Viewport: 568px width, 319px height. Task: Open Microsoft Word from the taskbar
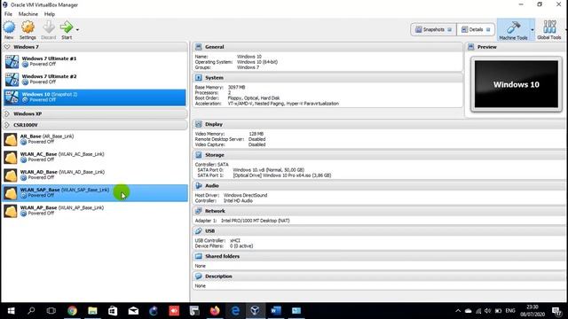[x=276, y=311]
